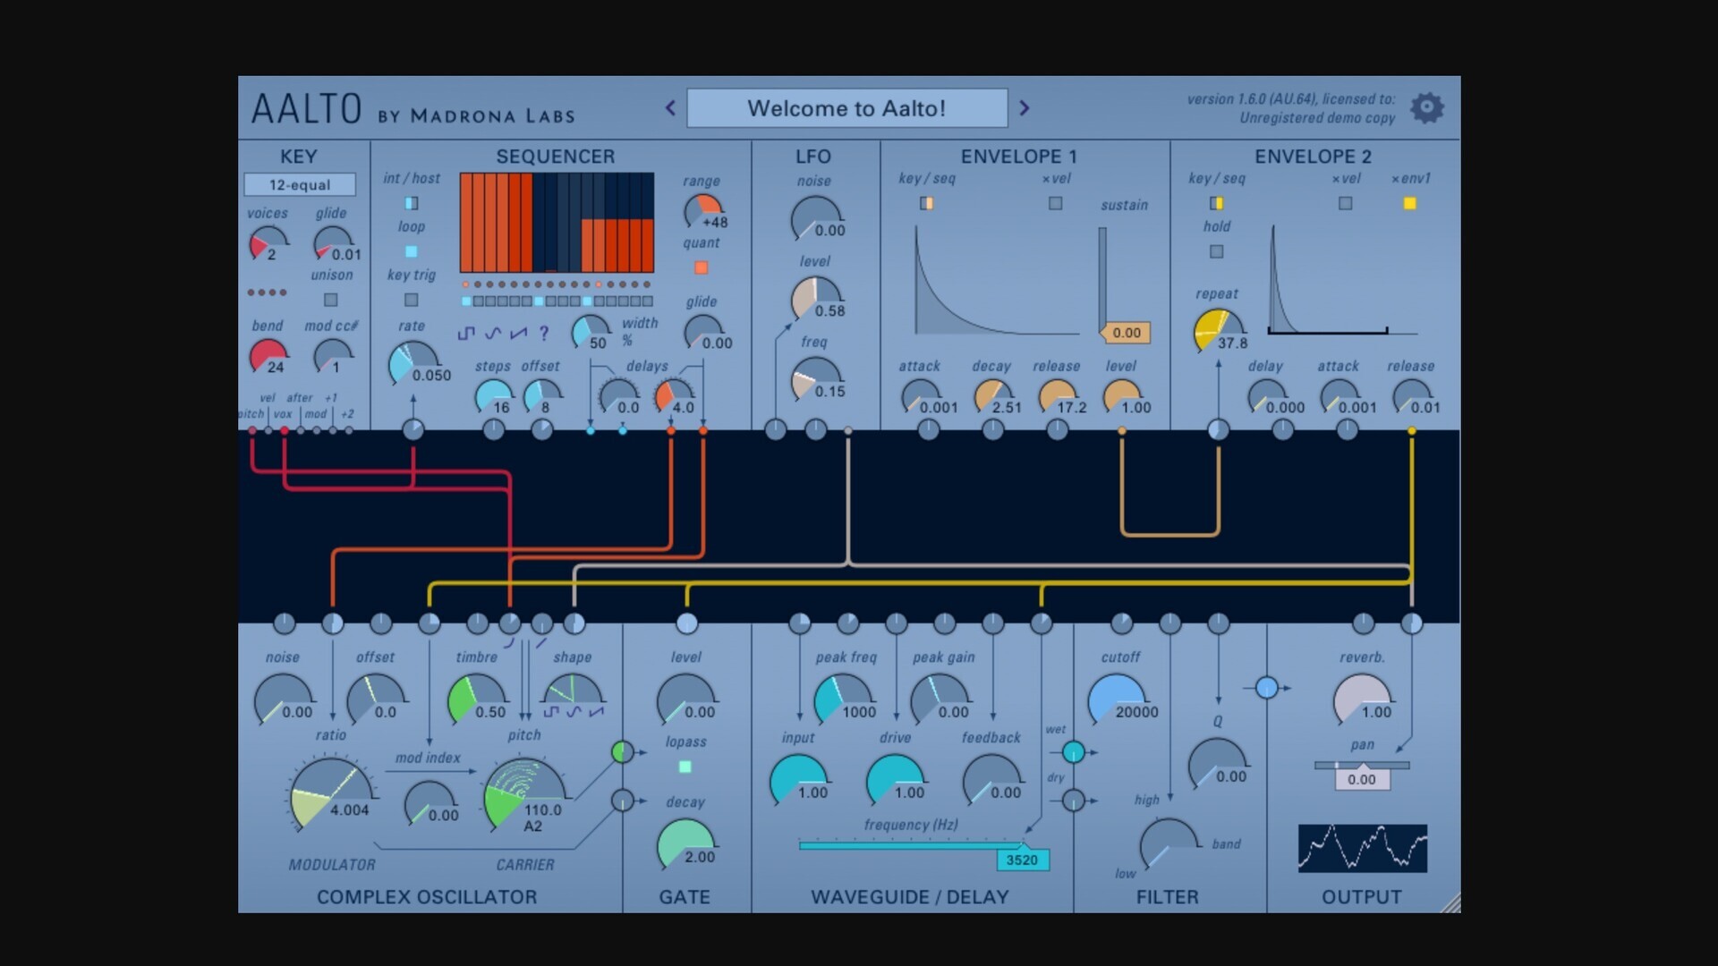Viewport: 1718px width, 966px height.
Task: Open the Welcome to Aalto preset menu
Action: click(x=846, y=108)
